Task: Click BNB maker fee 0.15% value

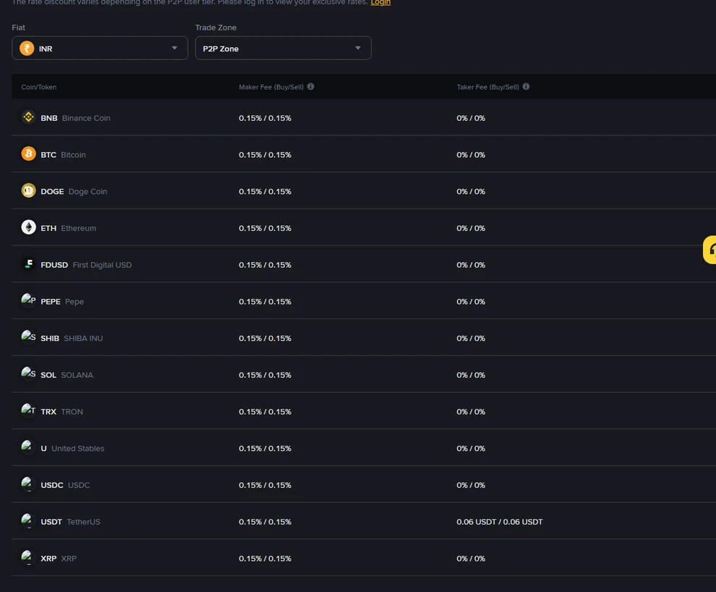Action: pyautogui.click(x=265, y=118)
